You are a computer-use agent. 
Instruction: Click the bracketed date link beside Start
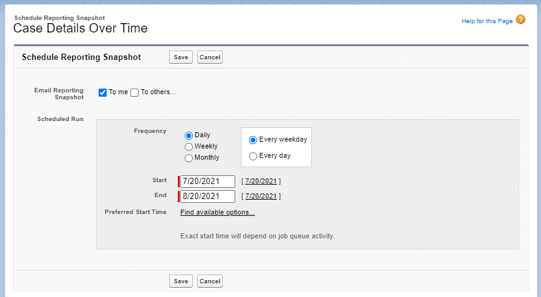[x=261, y=182]
